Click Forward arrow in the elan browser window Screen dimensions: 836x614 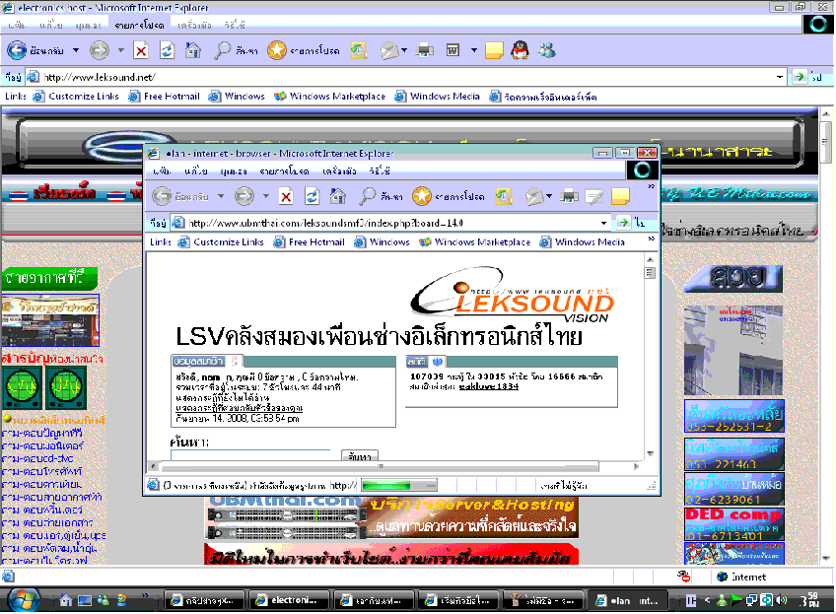coord(244,196)
